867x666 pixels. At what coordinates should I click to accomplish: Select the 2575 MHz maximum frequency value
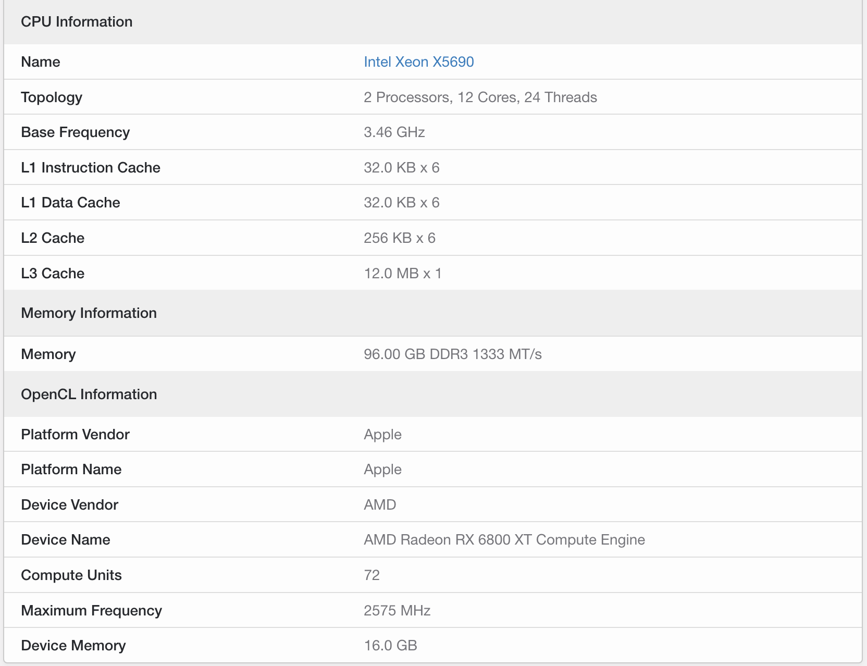397,611
